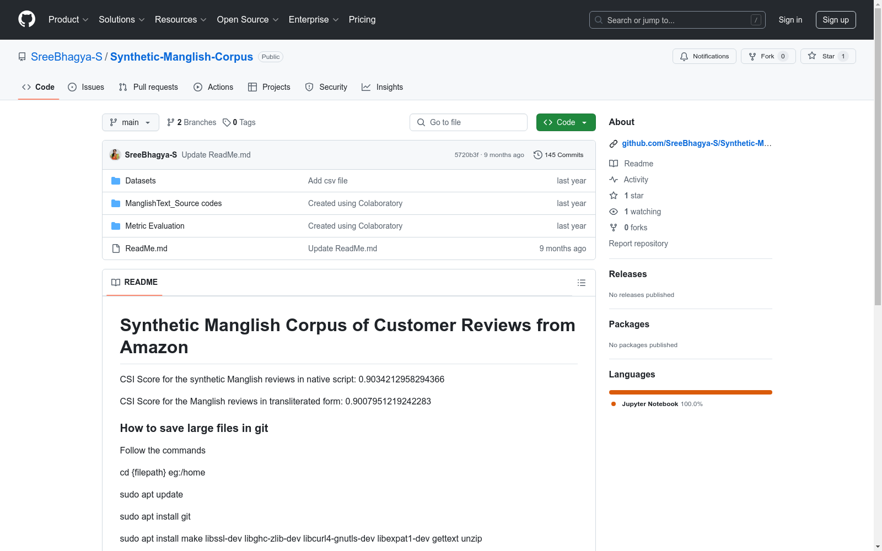Screen dimensions: 882x551
Task: Open the Security tab
Action: point(326,87)
